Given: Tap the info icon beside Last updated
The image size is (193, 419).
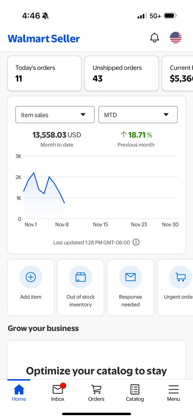Looking at the screenshot, I should pos(136,242).
